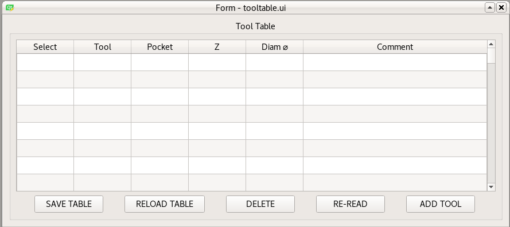Click the scrollbar down arrow

pyautogui.click(x=491, y=187)
